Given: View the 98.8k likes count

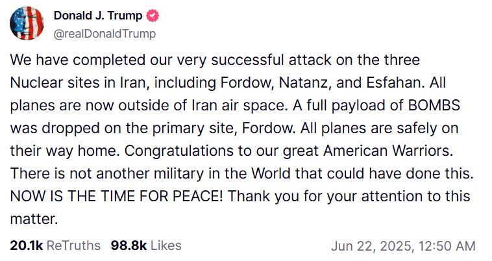Looking at the screenshot, I should 129,245.
